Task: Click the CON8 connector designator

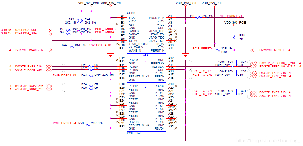Action: [131, 13]
